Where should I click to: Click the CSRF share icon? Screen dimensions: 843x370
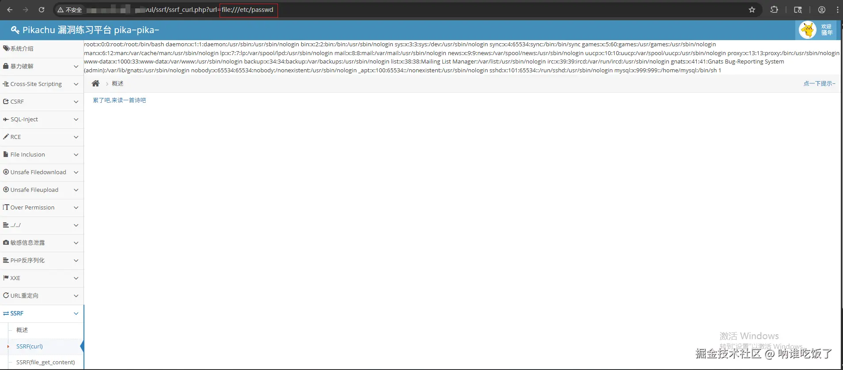pyautogui.click(x=6, y=101)
